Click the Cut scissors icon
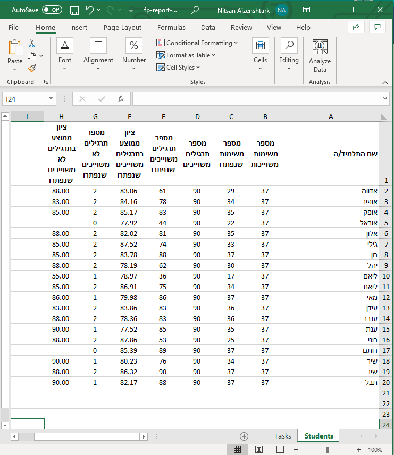This screenshot has height=455, width=394. pos(32,44)
